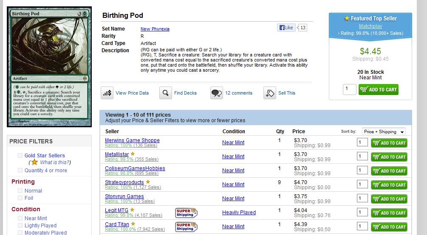
Task: Click gold star icon beside What is this
Action: pos(34,162)
